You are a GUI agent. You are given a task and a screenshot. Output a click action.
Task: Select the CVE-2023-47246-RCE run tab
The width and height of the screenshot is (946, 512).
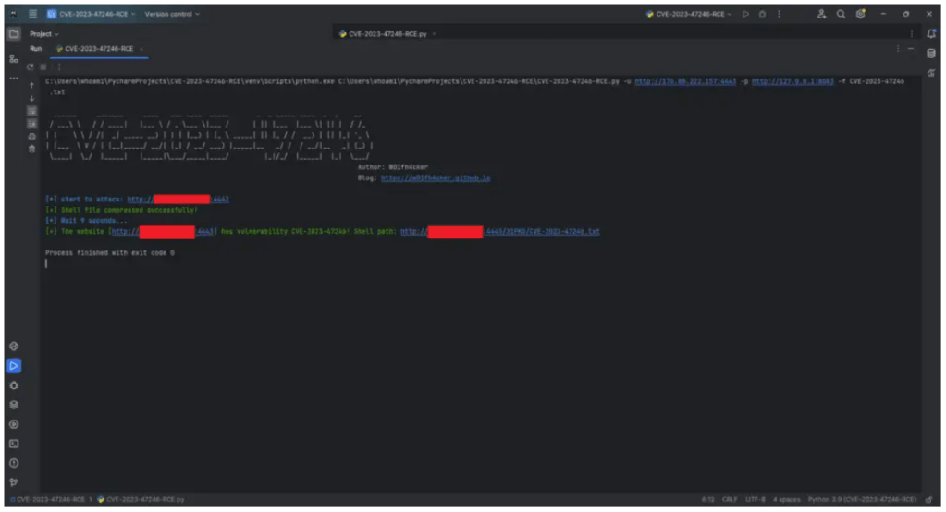pyautogui.click(x=95, y=48)
